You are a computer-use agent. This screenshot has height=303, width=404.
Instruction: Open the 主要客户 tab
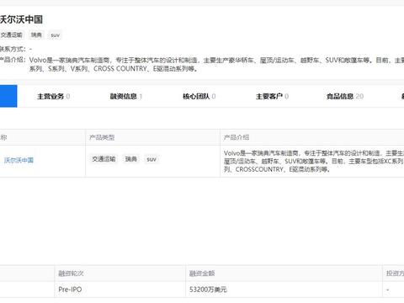click(x=272, y=96)
